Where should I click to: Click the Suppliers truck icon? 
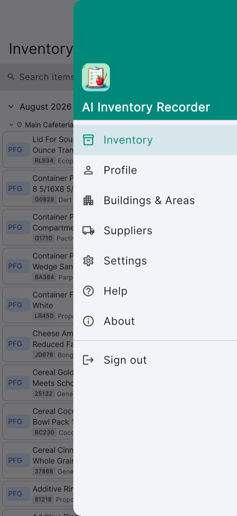(x=88, y=231)
